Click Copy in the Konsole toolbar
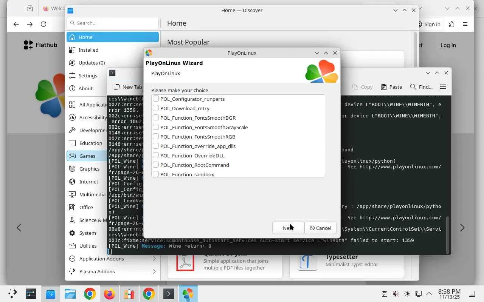Viewport: 484px width, 302px height. (x=362, y=87)
